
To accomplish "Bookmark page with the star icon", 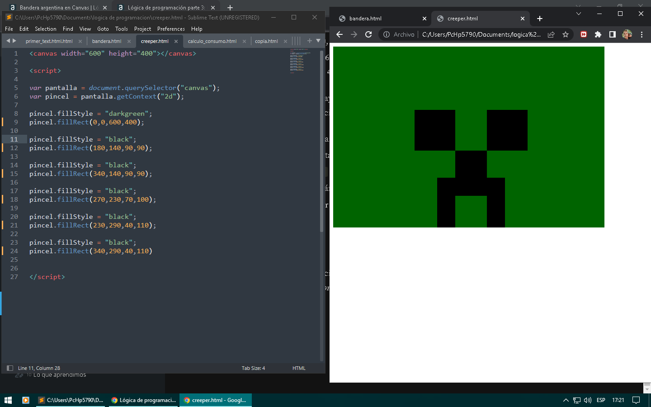I will coord(565,34).
